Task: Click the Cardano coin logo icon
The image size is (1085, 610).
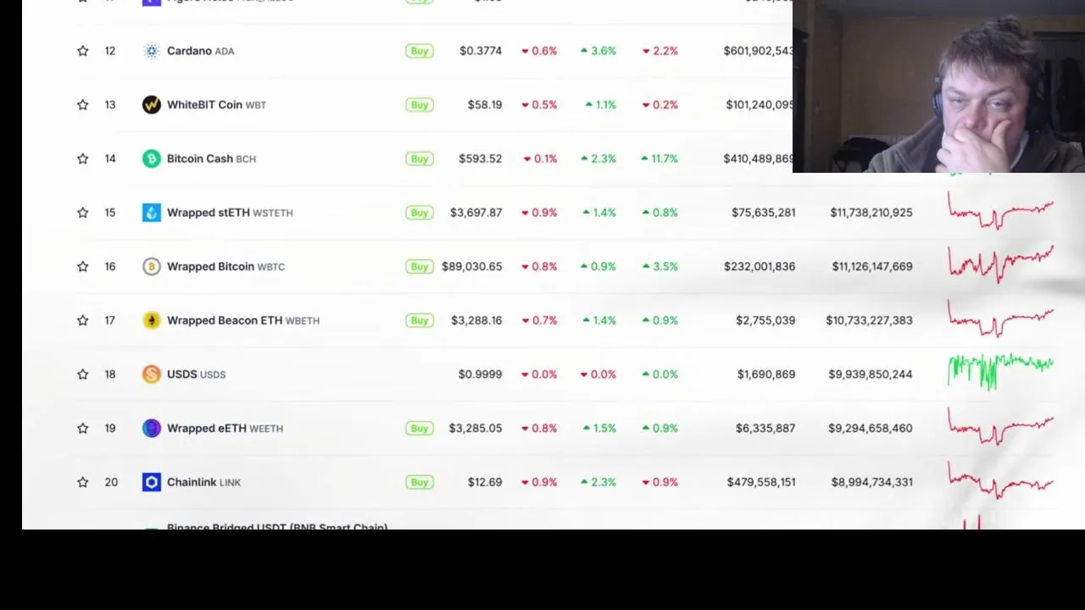Action: [152, 51]
